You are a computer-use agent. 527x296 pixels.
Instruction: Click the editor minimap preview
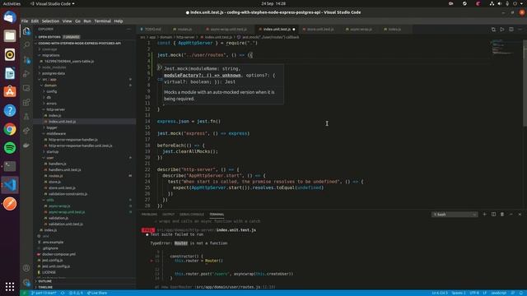click(x=504, y=47)
